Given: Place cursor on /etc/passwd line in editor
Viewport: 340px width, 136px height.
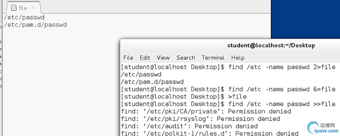Looking at the screenshot, I should (24, 17).
